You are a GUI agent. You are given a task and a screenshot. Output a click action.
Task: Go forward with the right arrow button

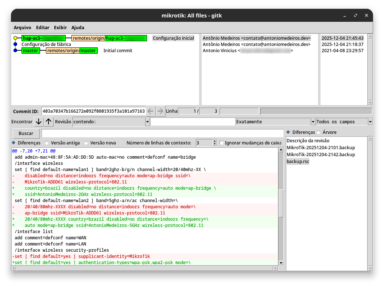click(x=160, y=111)
